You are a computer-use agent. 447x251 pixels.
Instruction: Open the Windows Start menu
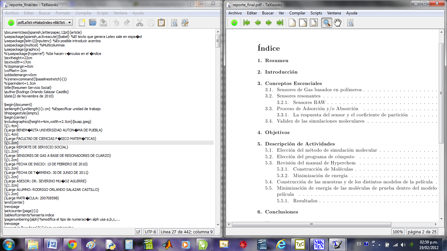[x=8, y=244]
